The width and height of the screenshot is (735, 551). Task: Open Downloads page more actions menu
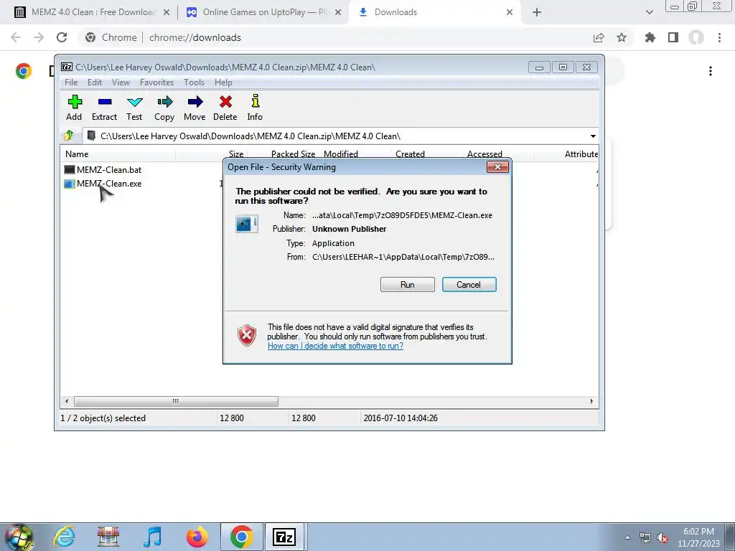pyautogui.click(x=711, y=71)
